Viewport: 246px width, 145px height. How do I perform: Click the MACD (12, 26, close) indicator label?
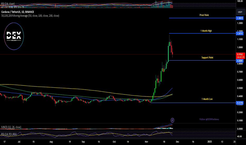click(11, 127)
